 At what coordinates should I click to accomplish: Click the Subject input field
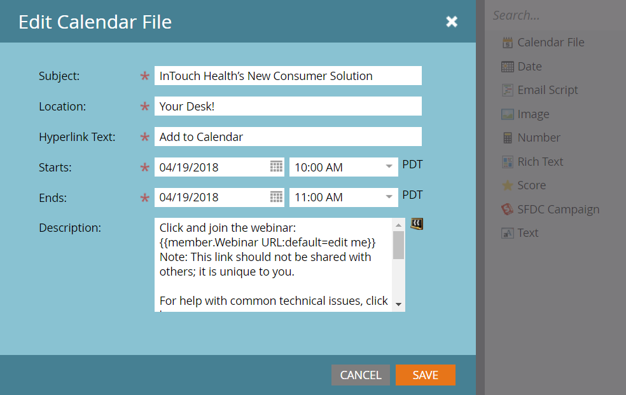288,76
